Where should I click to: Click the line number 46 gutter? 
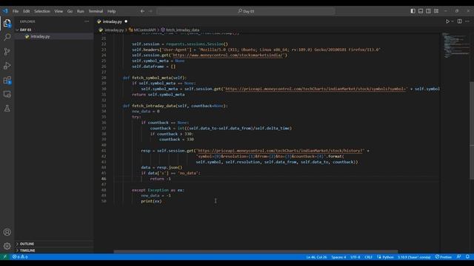(104, 179)
